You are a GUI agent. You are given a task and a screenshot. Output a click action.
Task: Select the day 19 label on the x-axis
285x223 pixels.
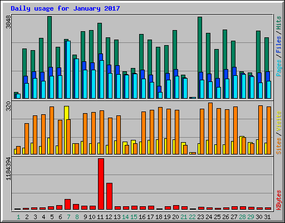point(167,217)
